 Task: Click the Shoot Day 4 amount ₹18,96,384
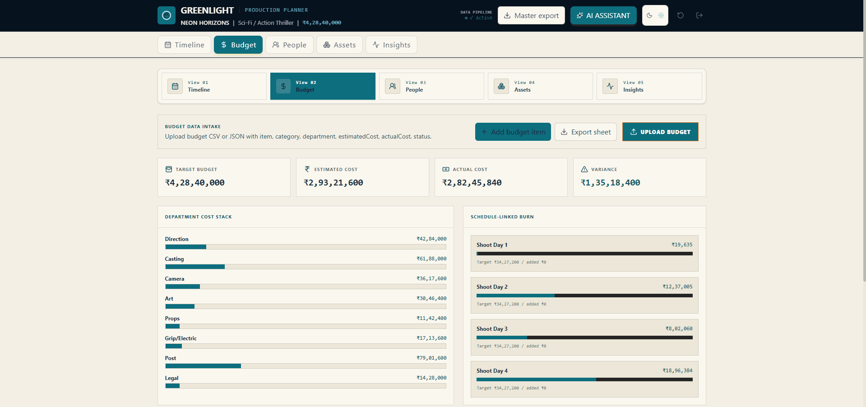pos(677,371)
